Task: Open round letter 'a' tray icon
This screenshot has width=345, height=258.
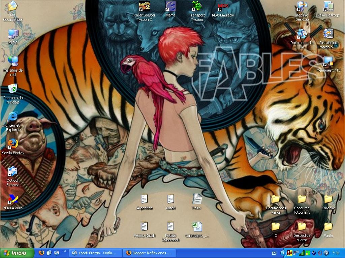Action: click(x=326, y=253)
